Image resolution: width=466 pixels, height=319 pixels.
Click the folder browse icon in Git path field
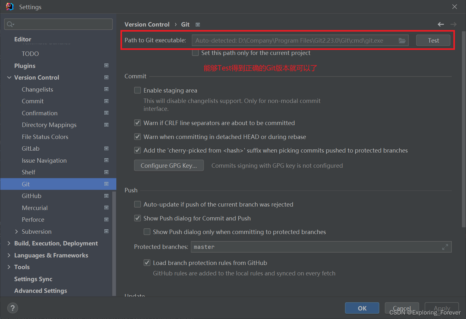(402, 40)
